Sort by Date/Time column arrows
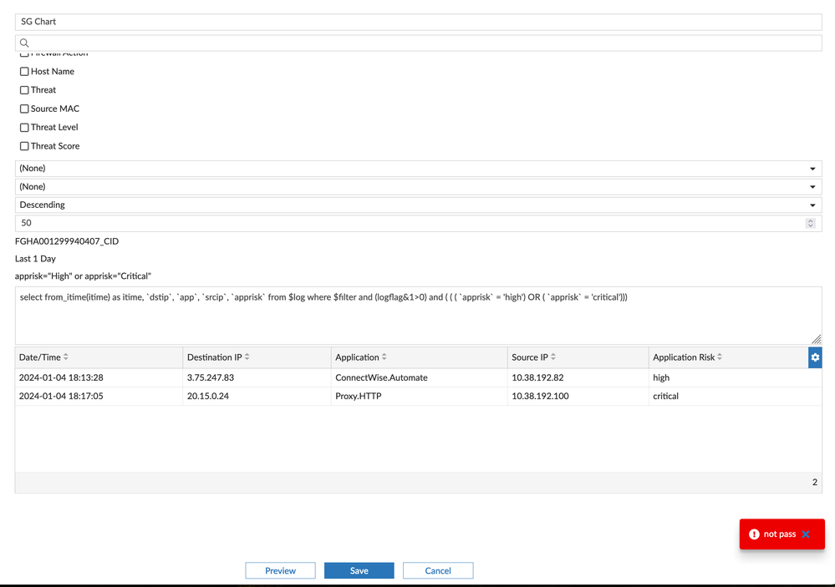 point(66,357)
